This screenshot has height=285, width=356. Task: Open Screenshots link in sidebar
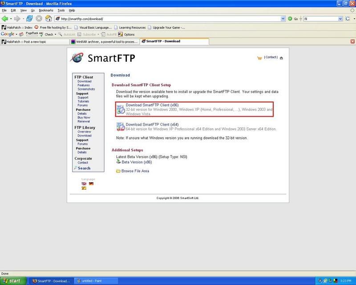click(x=86, y=89)
